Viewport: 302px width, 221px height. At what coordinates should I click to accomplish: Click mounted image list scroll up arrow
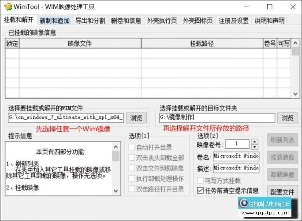(x=295, y=43)
